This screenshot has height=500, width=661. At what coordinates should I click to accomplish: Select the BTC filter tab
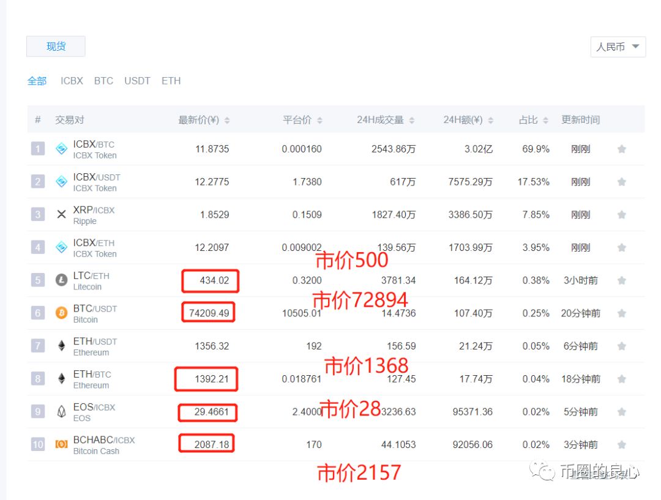[103, 81]
